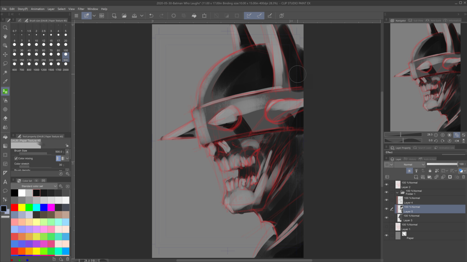Viewport: 467px width, 262px height.
Task: Switch to the Auto Action tab
Action: coord(427,159)
